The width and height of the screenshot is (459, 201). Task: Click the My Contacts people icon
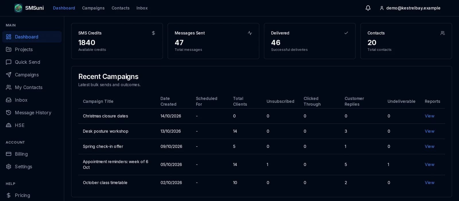point(9,87)
